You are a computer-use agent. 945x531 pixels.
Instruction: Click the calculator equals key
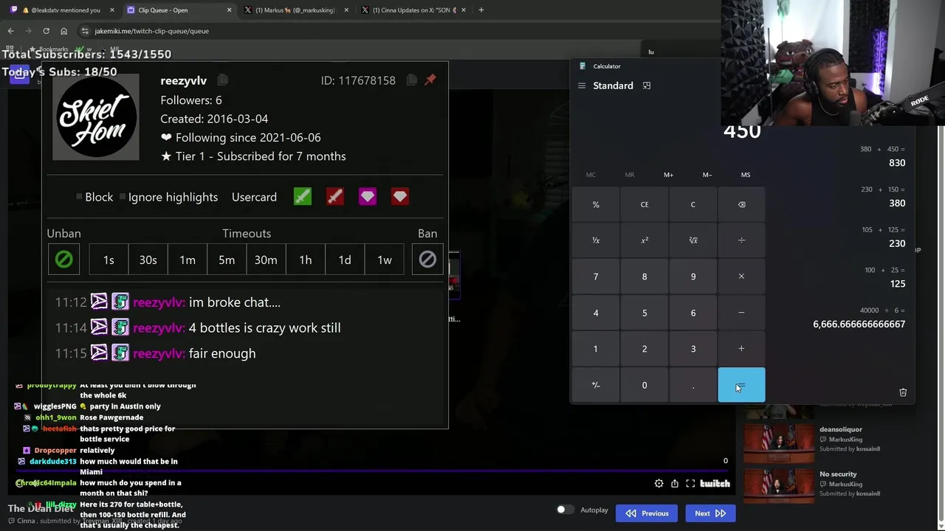741,385
